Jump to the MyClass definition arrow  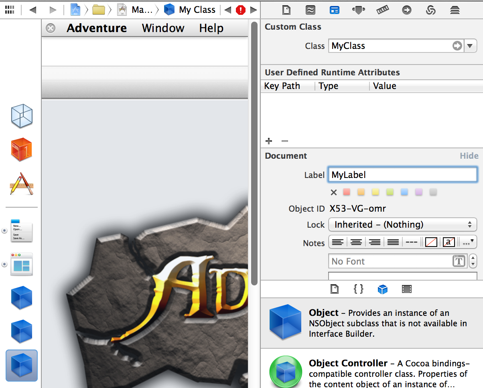point(457,46)
